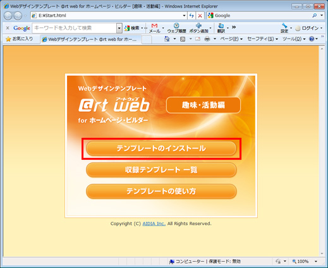Click the Stop loading X icon
The height and width of the screenshot is (268, 328).
point(200,16)
